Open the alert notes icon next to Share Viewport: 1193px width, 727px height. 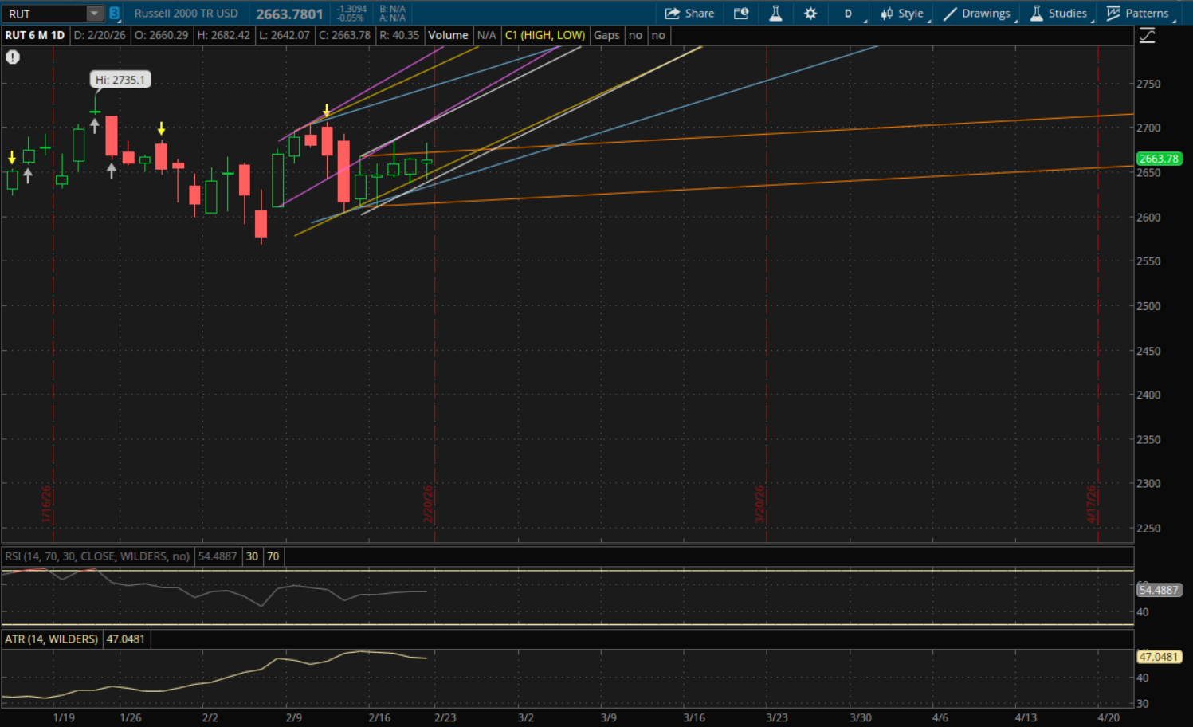click(741, 14)
